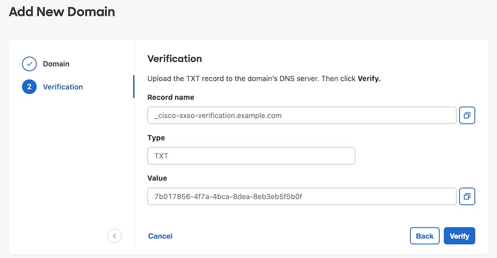Click the Record name label

point(171,98)
